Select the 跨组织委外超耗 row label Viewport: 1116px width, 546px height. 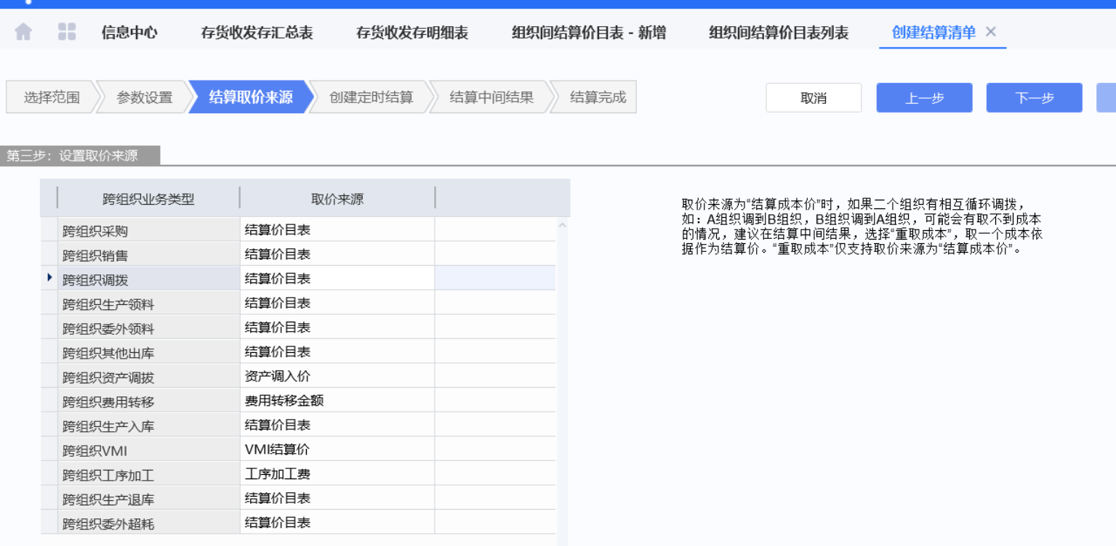(149, 523)
